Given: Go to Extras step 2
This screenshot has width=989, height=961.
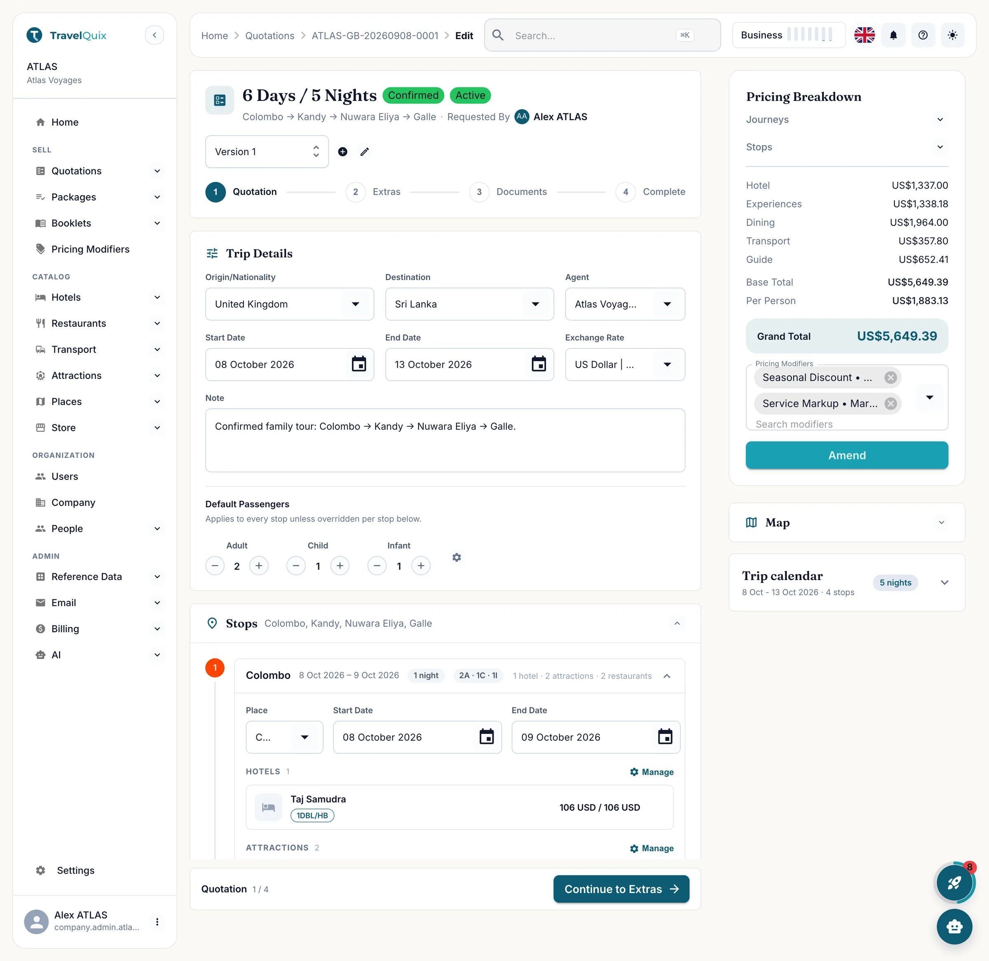Looking at the screenshot, I should 373,192.
